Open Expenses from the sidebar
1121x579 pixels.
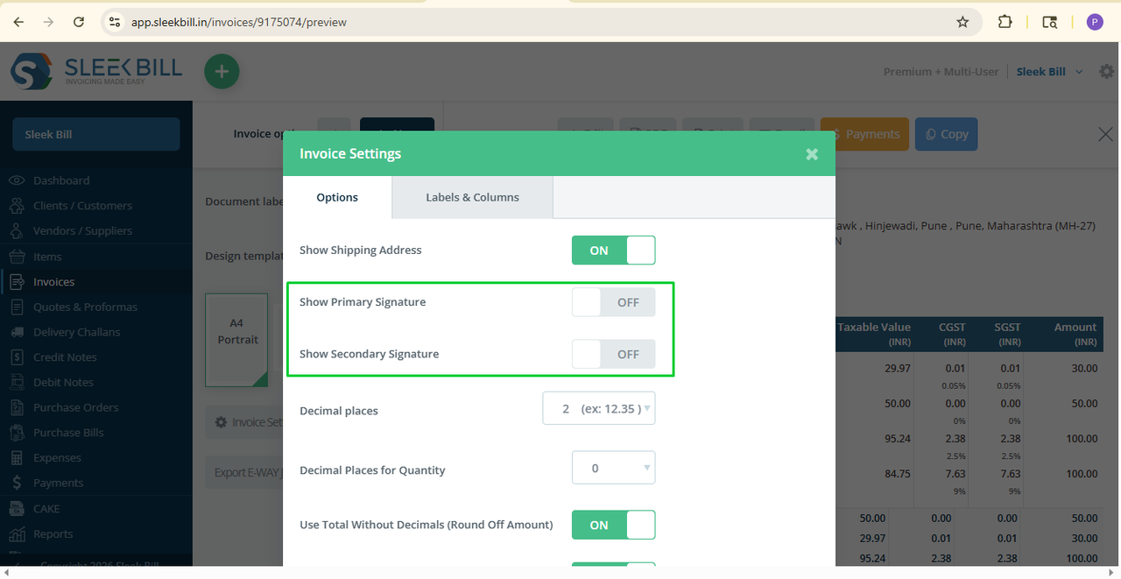coord(57,458)
